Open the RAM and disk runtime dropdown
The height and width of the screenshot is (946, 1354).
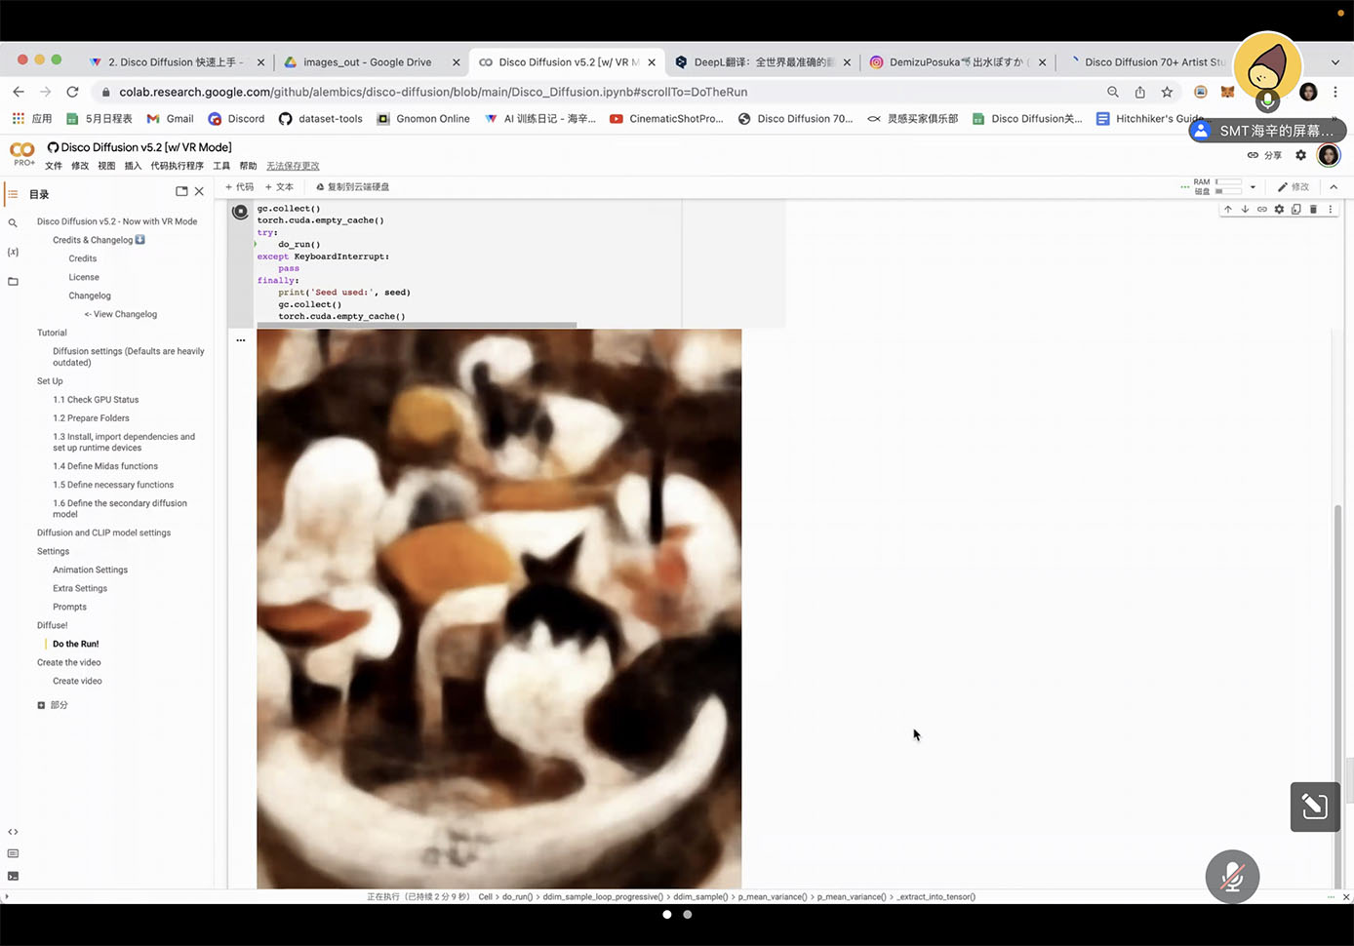tap(1253, 187)
